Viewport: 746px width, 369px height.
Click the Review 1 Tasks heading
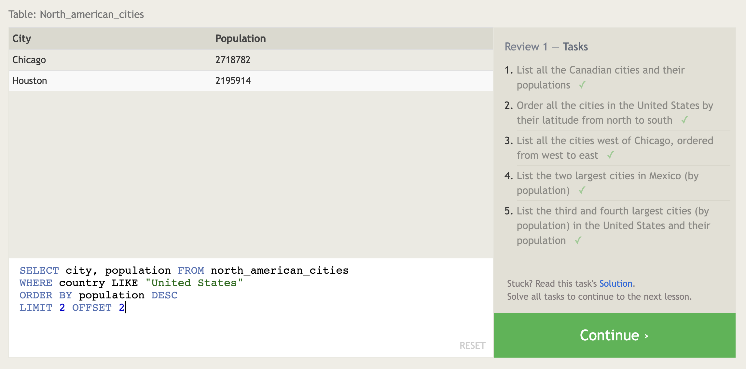[546, 47]
